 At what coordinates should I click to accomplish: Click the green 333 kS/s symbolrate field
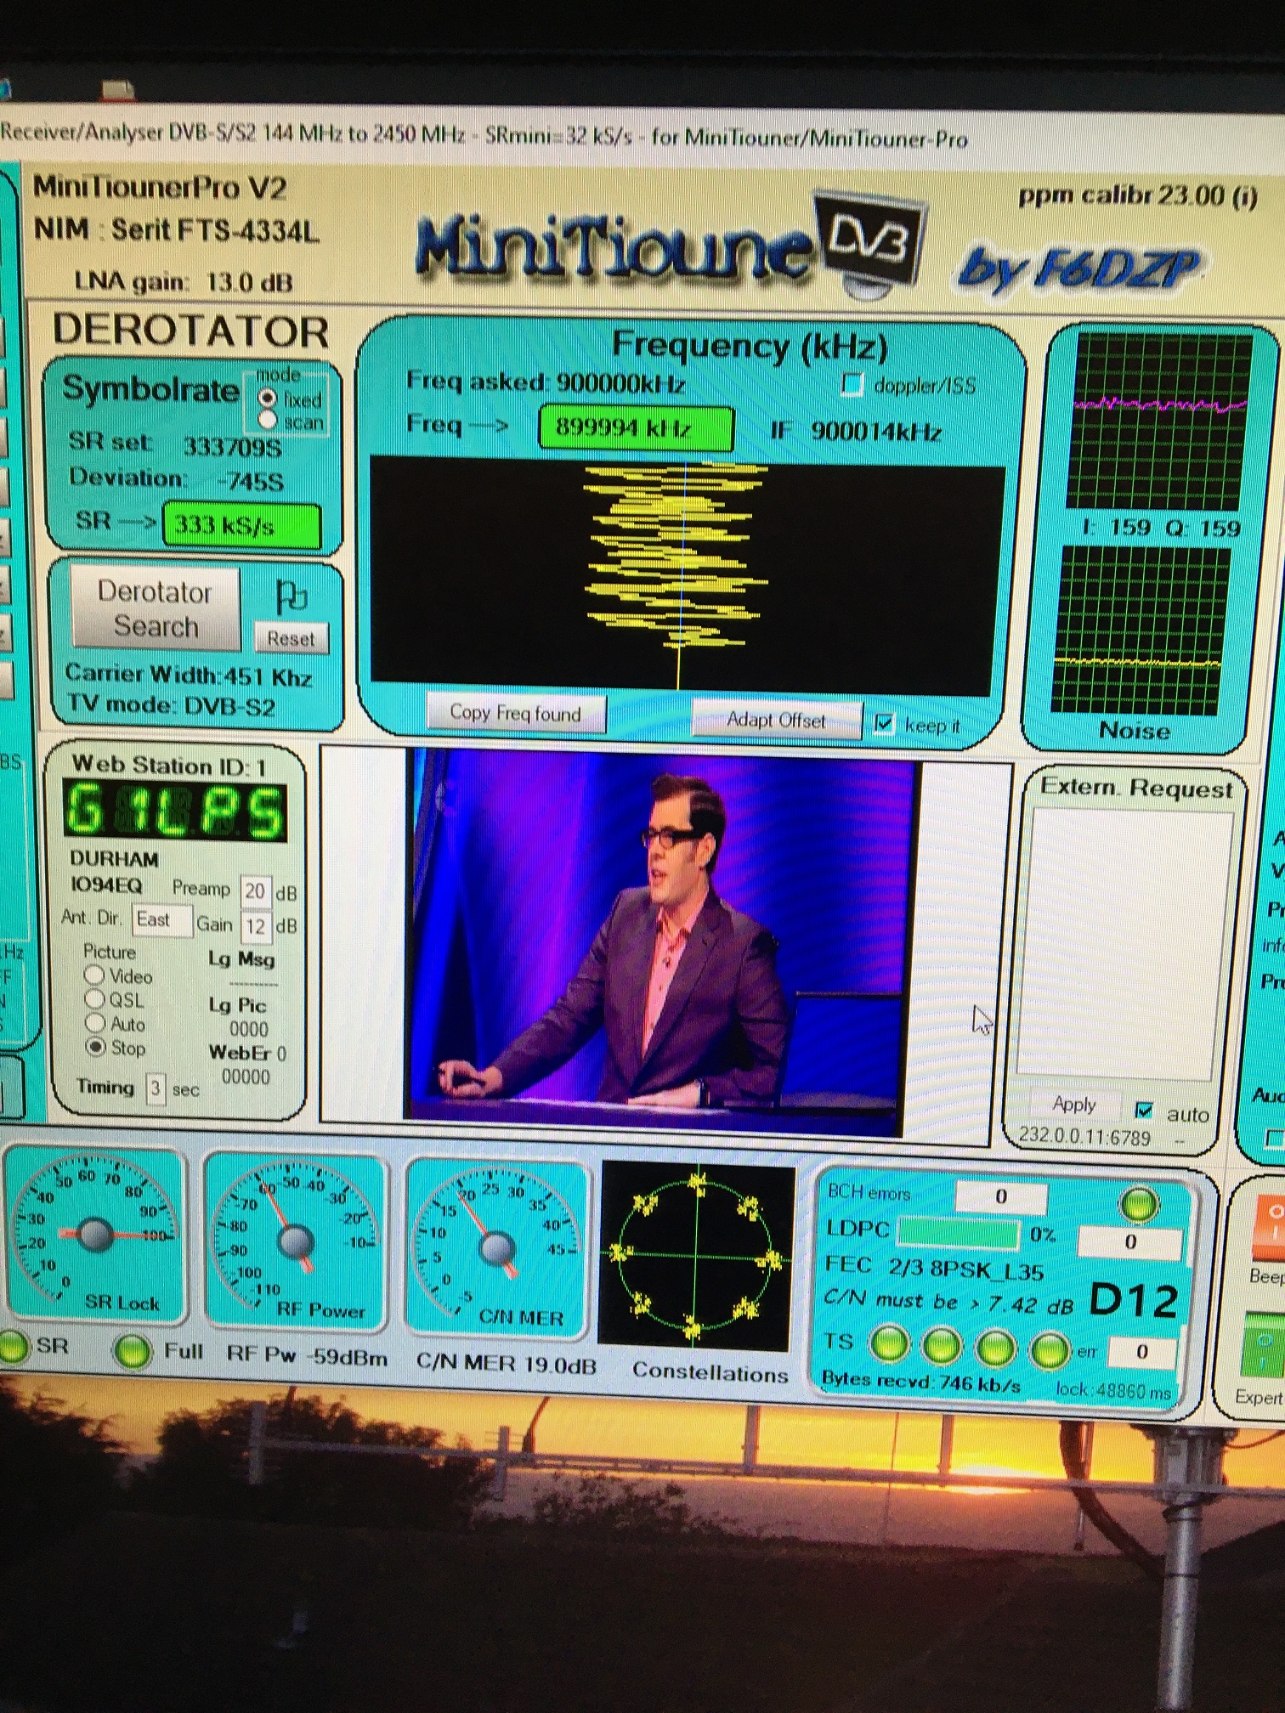click(x=241, y=525)
